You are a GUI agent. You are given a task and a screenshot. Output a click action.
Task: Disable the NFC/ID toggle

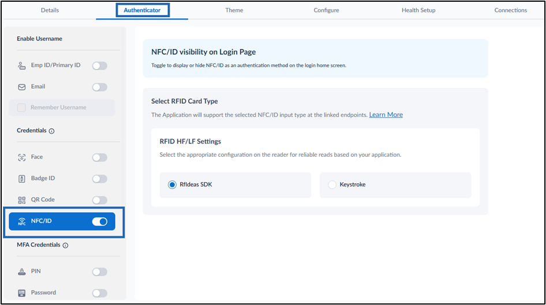click(100, 221)
